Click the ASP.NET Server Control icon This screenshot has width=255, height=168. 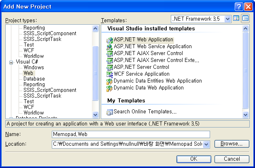(x=110, y=68)
